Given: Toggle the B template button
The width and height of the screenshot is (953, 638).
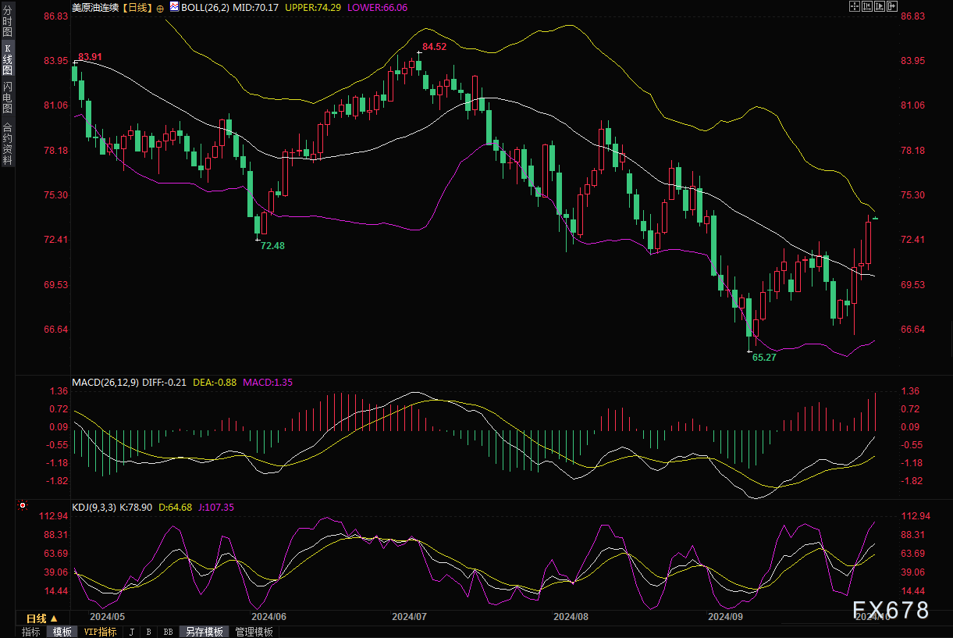Looking at the screenshot, I should point(148,632).
